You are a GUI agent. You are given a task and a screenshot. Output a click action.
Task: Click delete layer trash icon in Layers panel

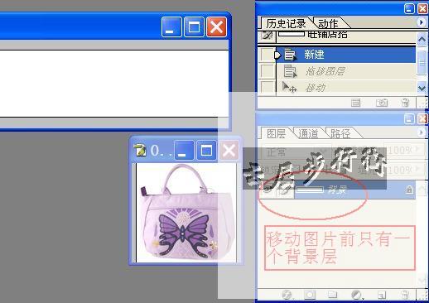tap(405, 295)
